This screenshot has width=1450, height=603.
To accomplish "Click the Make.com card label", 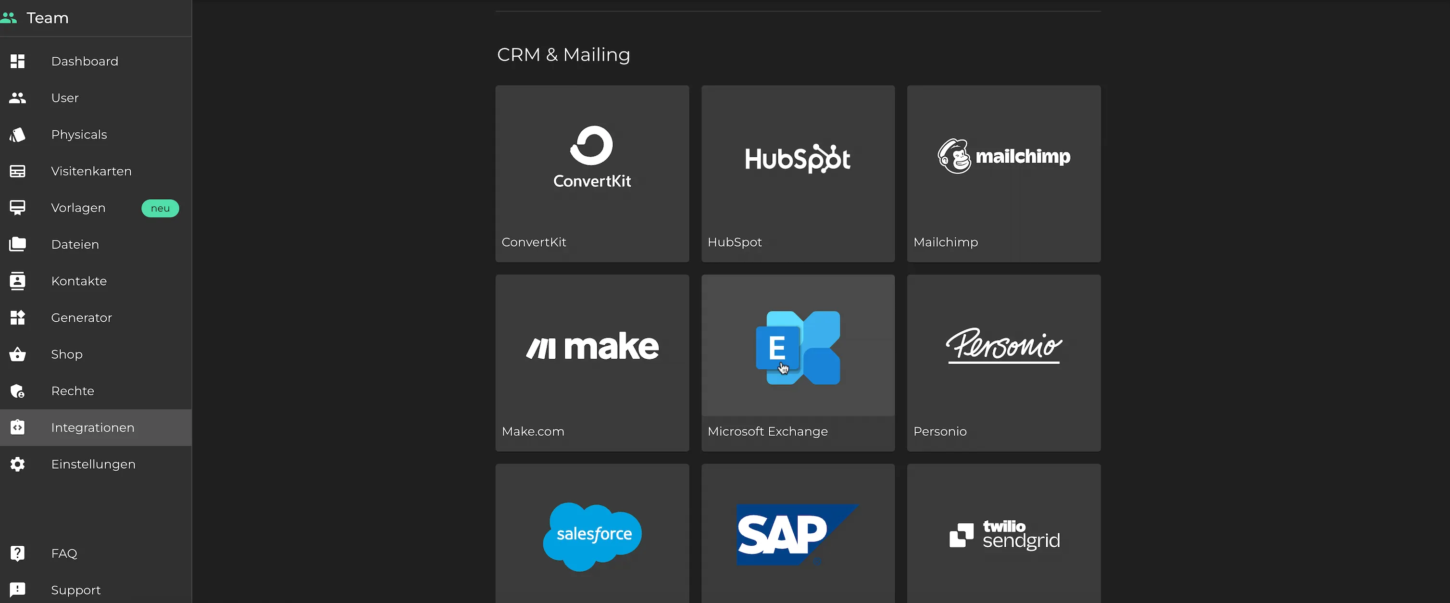I will [533, 431].
